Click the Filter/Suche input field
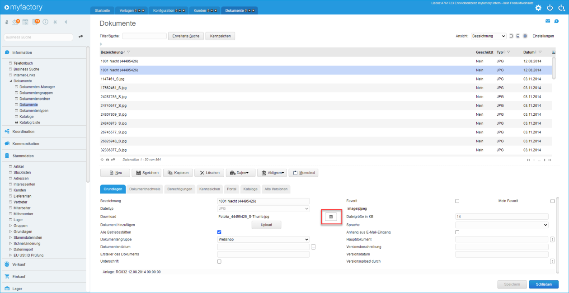Viewport: 569px width, 293px height. pyautogui.click(x=144, y=36)
